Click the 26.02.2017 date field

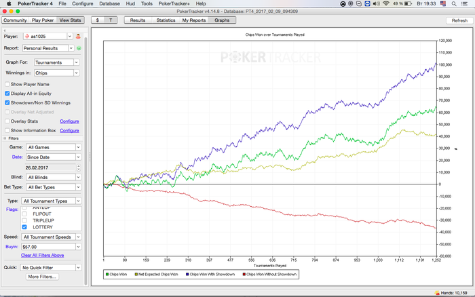click(x=50, y=167)
